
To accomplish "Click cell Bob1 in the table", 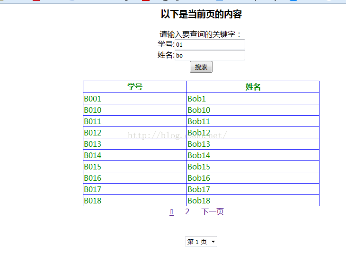I will [x=253, y=99].
